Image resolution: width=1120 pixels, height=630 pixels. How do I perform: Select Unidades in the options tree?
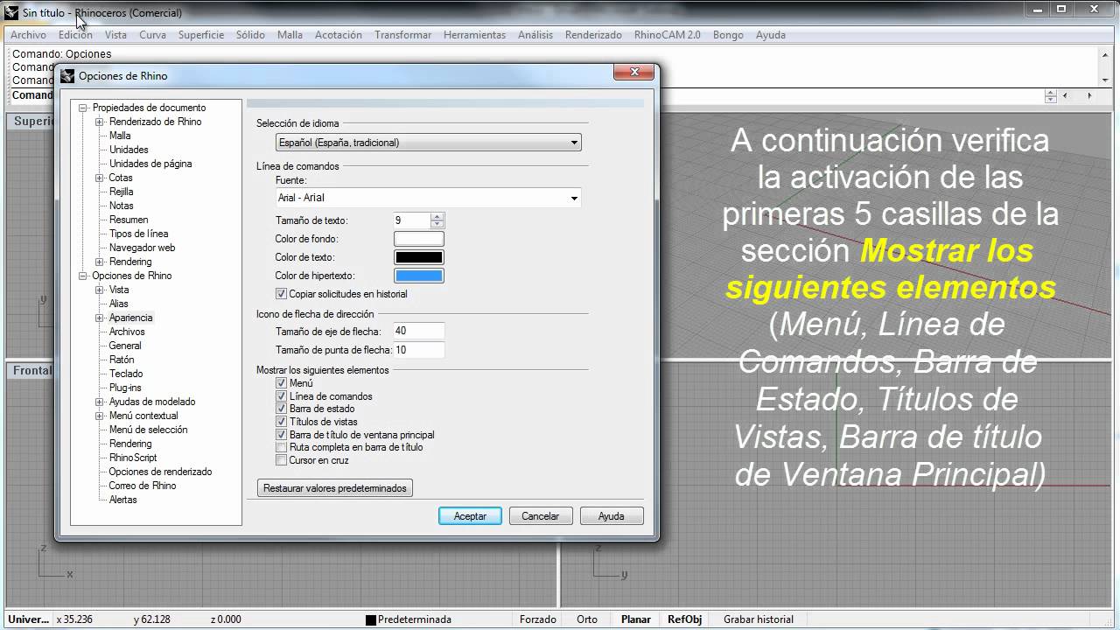[129, 150]
